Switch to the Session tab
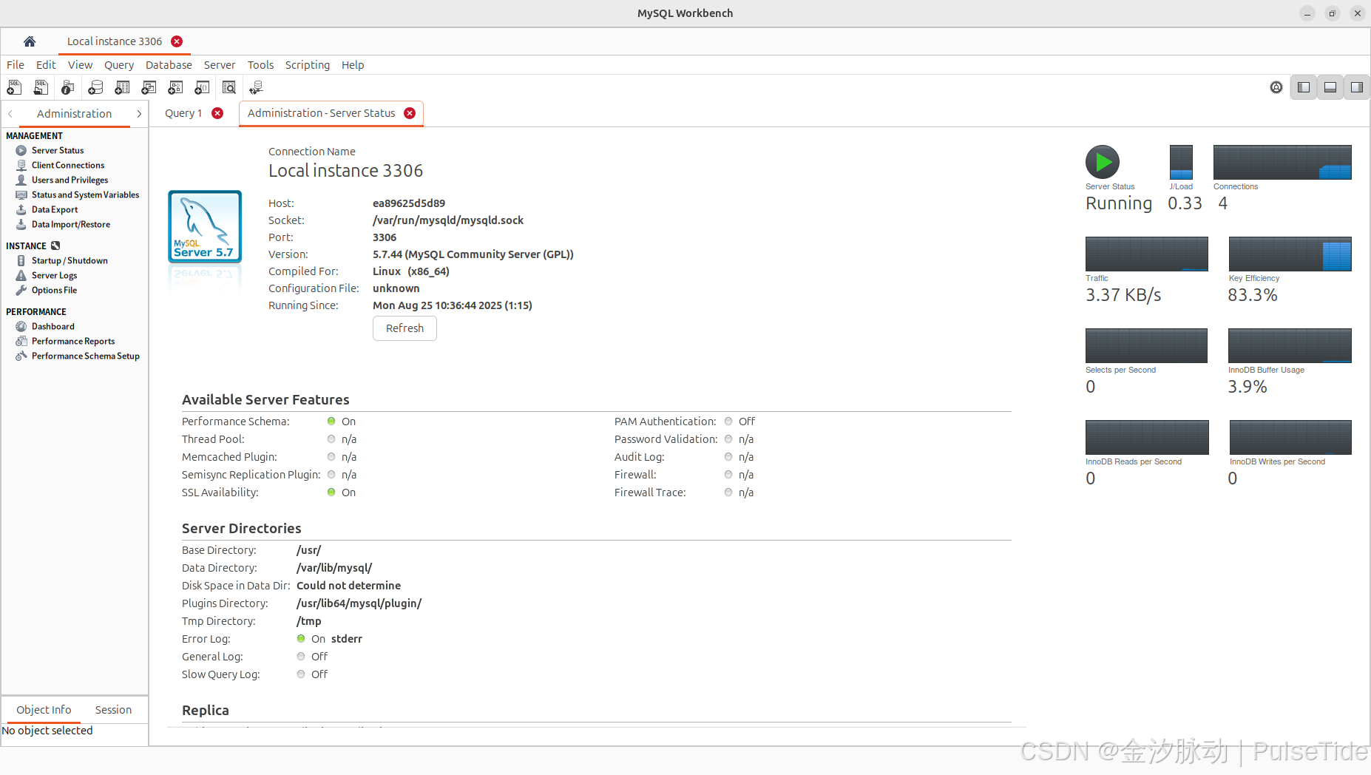1371x775 pixels. coord(113,710)
